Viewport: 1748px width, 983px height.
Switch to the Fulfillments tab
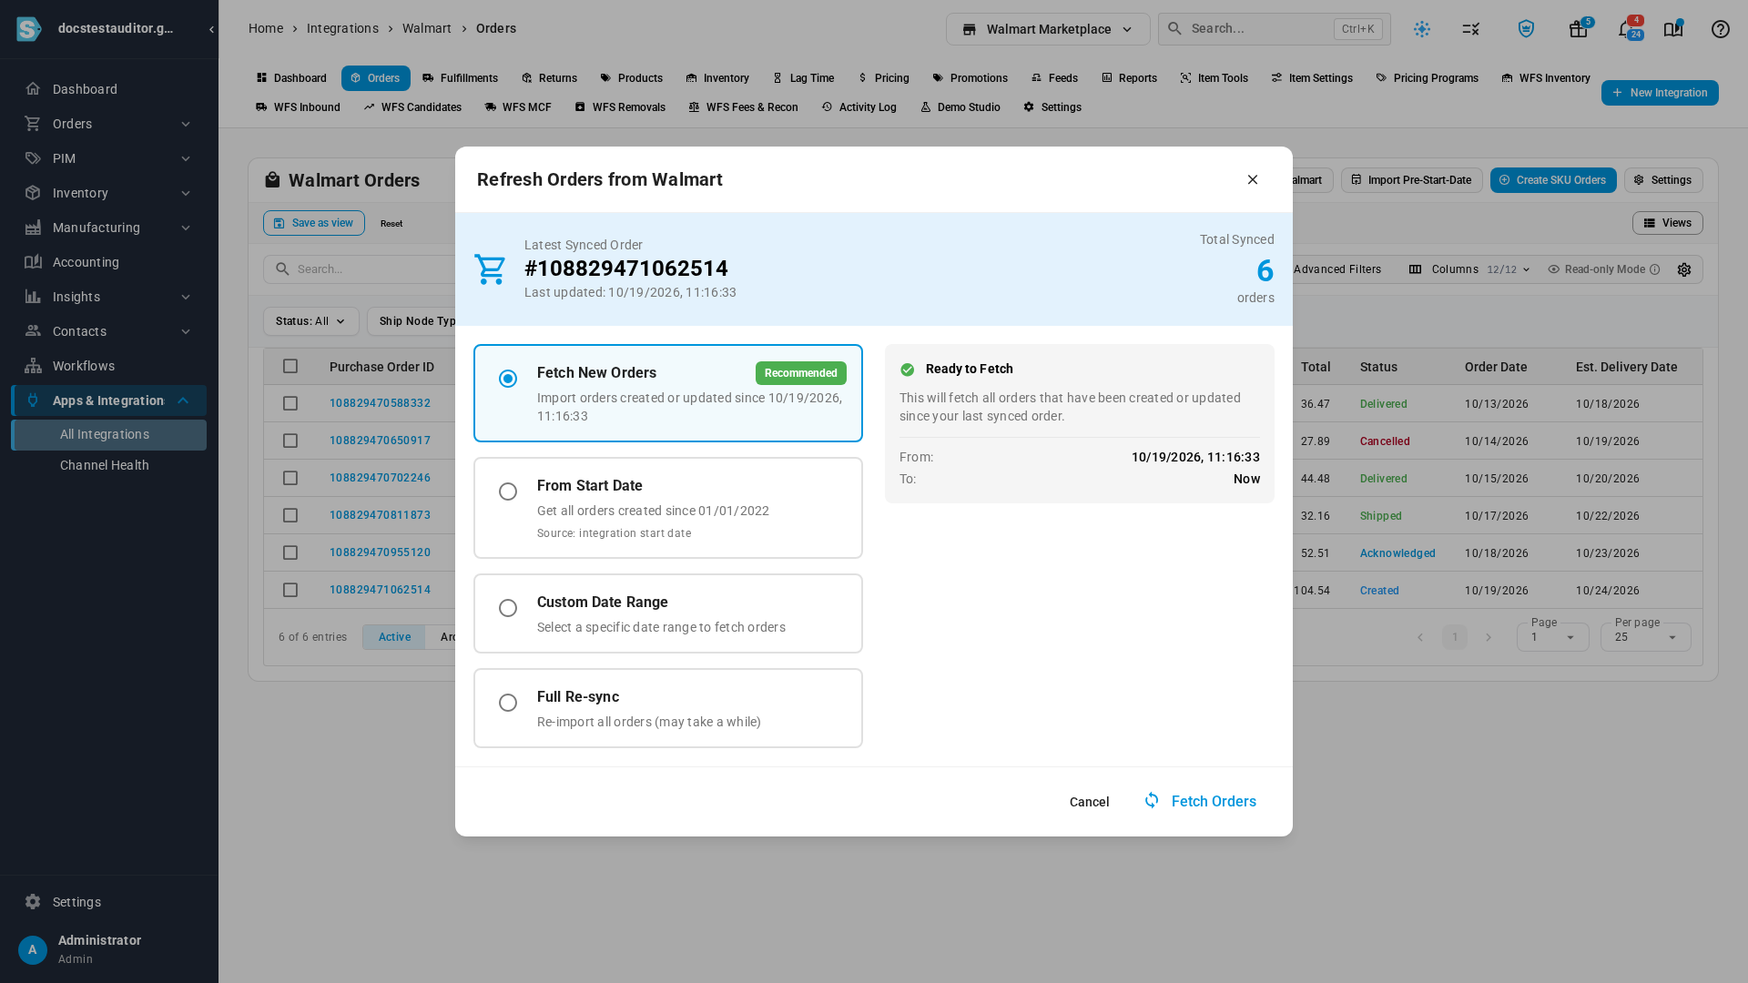(x=460, y=78)
